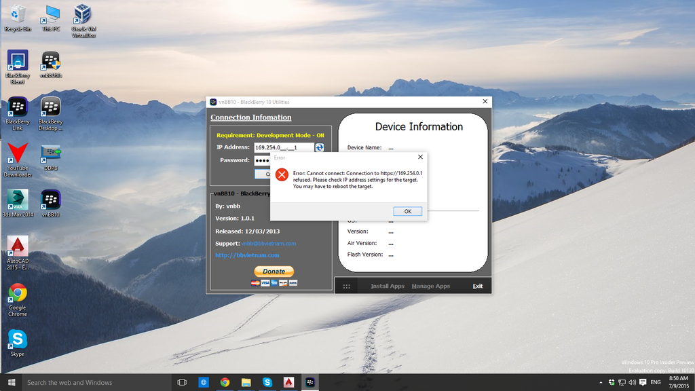Open the DDPB desktop shortcut

[x=50, y=157]
